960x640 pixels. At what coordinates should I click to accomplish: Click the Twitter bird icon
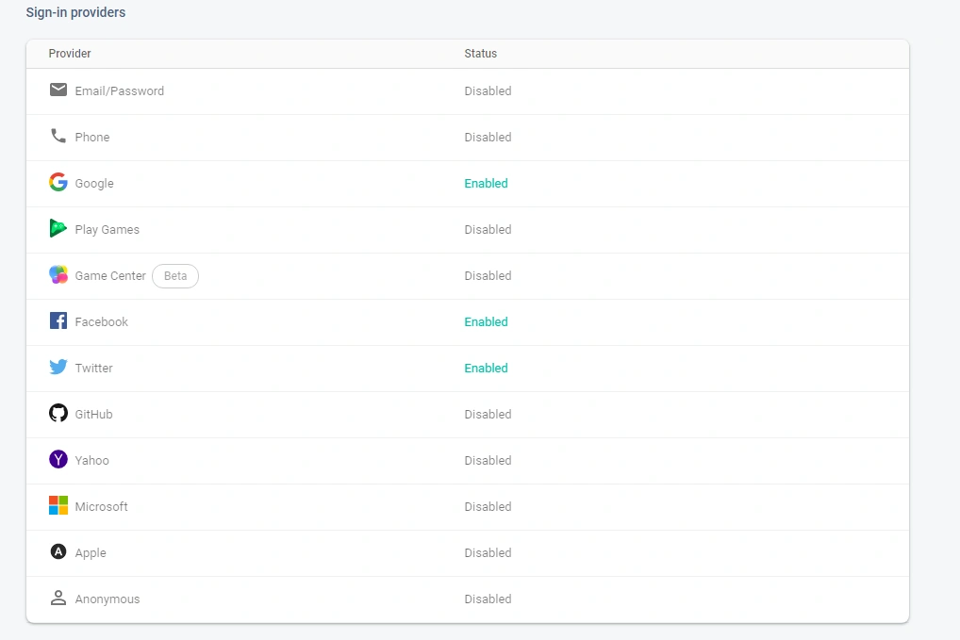[58, 367]
